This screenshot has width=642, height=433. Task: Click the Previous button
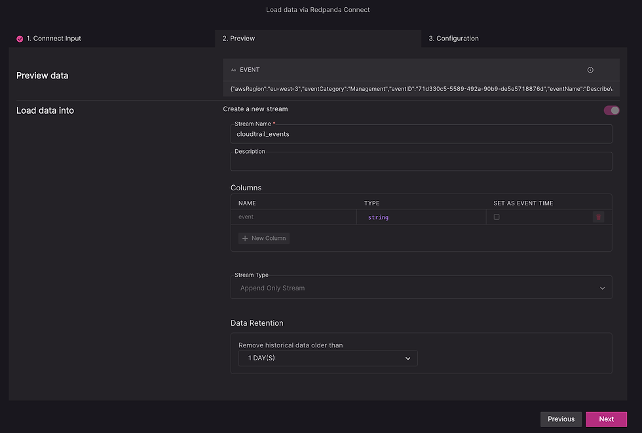561,419
